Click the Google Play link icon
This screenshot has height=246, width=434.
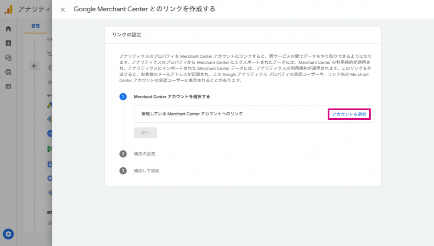point(49,149)
